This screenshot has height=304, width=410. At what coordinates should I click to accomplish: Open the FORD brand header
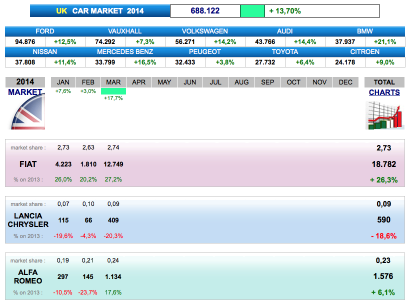pos(45,31)
